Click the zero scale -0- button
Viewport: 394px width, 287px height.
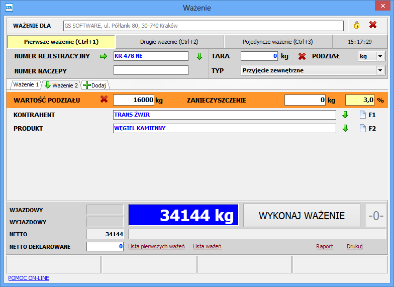coord(376,216)
